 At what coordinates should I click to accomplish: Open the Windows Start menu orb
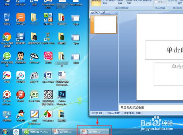pyautogui.click(x=5, y=132)
